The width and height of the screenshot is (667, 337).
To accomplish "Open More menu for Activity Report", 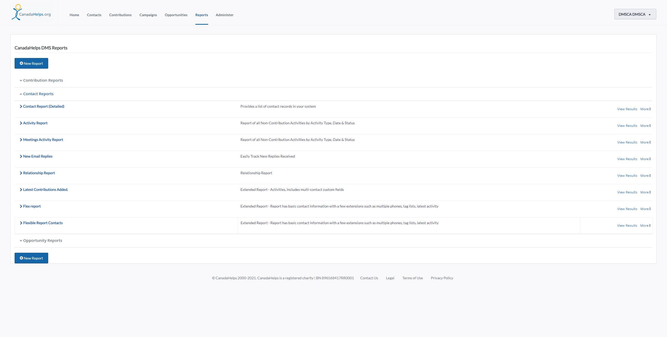I will (645, 126).
